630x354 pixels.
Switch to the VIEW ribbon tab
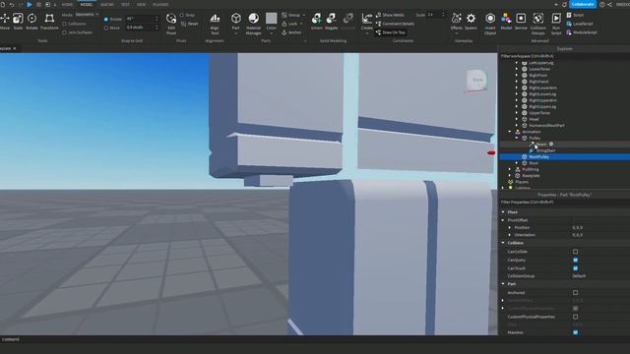coord(141,4)
